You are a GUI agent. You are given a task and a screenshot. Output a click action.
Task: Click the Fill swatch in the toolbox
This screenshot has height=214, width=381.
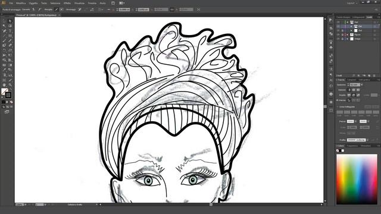coord(4,91)
